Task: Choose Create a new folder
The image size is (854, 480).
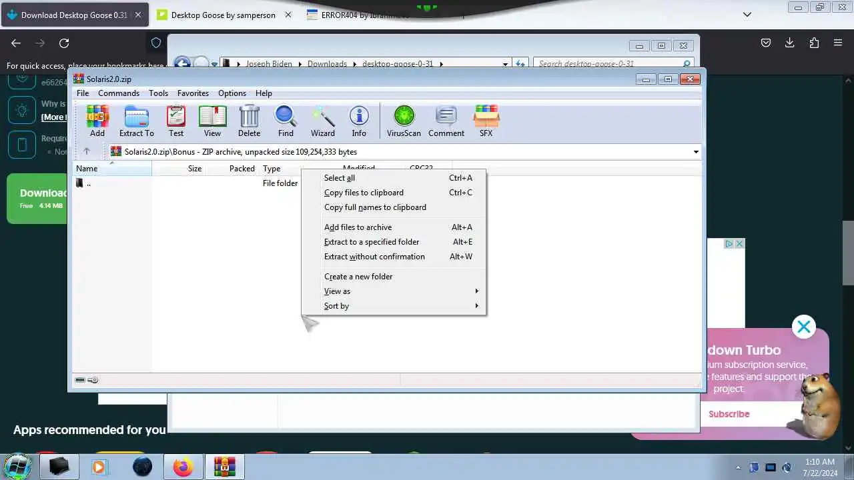Action: [394, 277]
